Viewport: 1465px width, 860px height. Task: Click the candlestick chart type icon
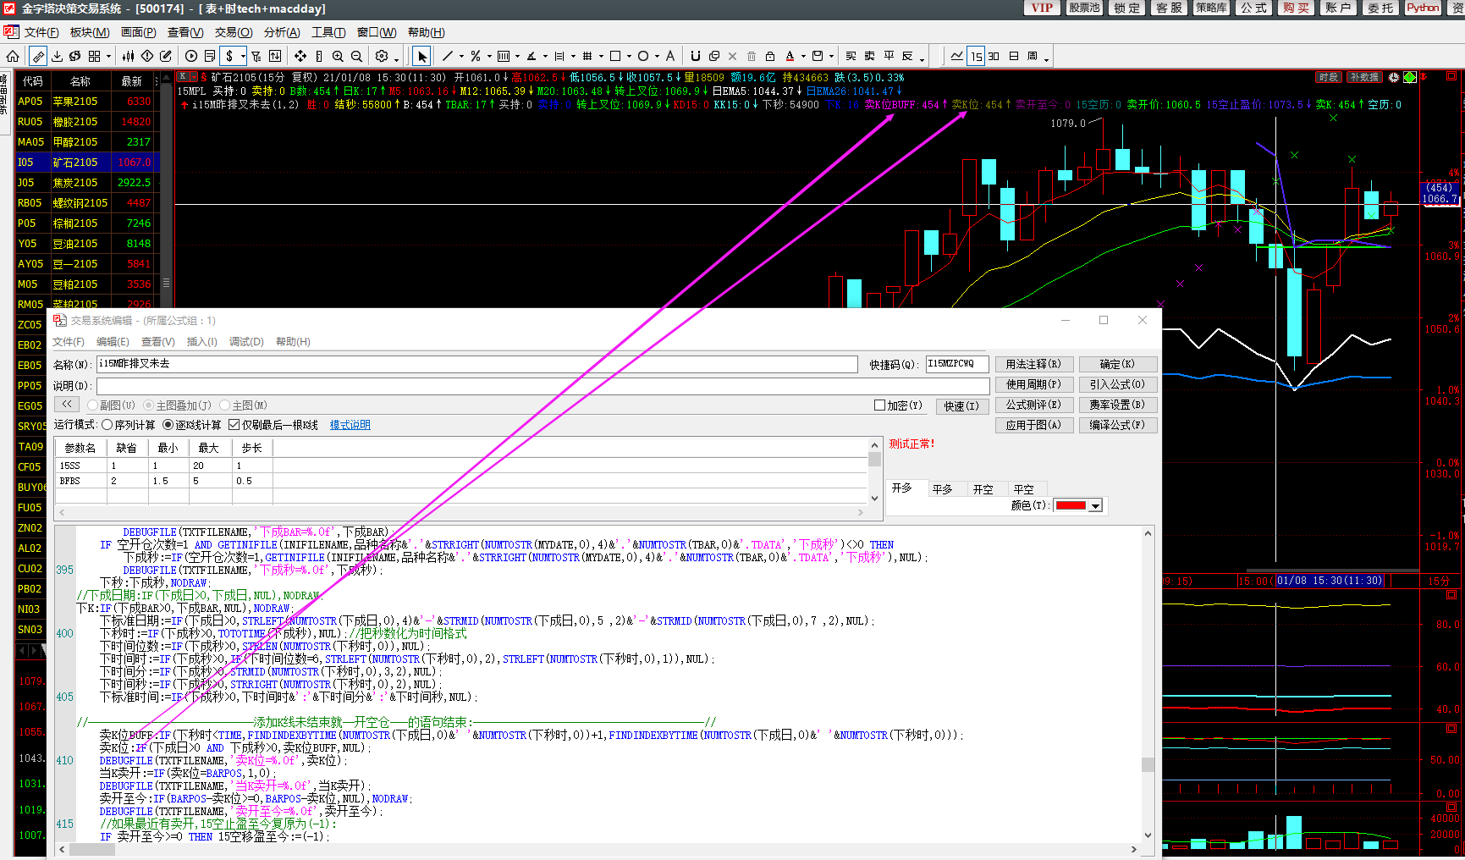pos(128,56)
